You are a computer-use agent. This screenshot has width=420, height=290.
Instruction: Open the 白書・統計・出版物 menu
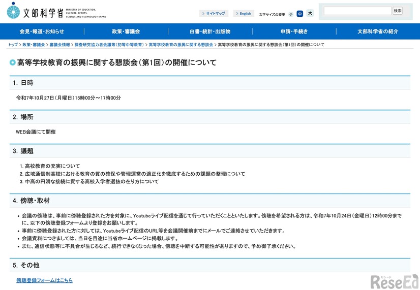pyautogui.click(x=209, y=31)
